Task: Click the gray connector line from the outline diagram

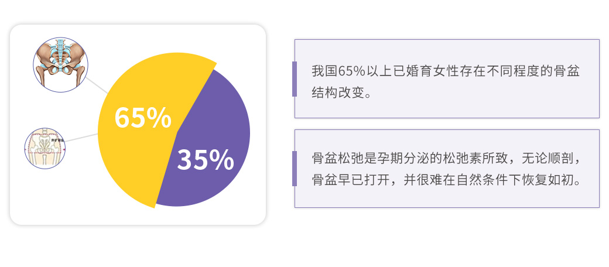Action: pos(82,138)
